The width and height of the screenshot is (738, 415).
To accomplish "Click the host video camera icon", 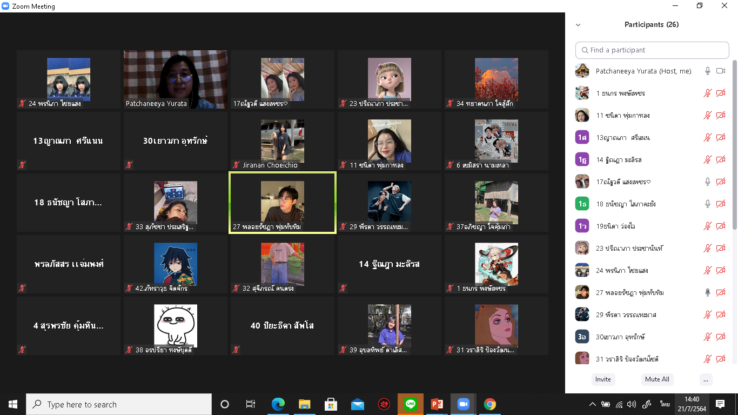I will [720, 71].
